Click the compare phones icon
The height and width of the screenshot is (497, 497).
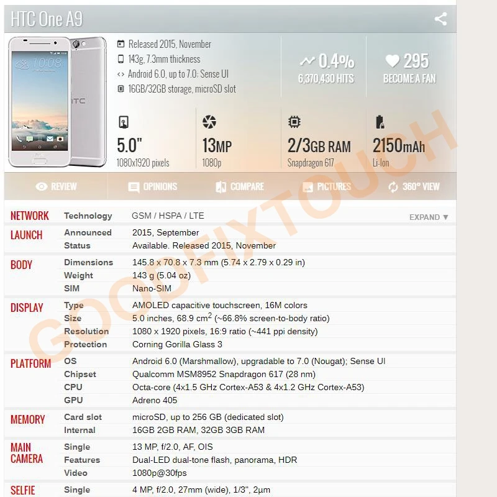click(x=221, y=187)
